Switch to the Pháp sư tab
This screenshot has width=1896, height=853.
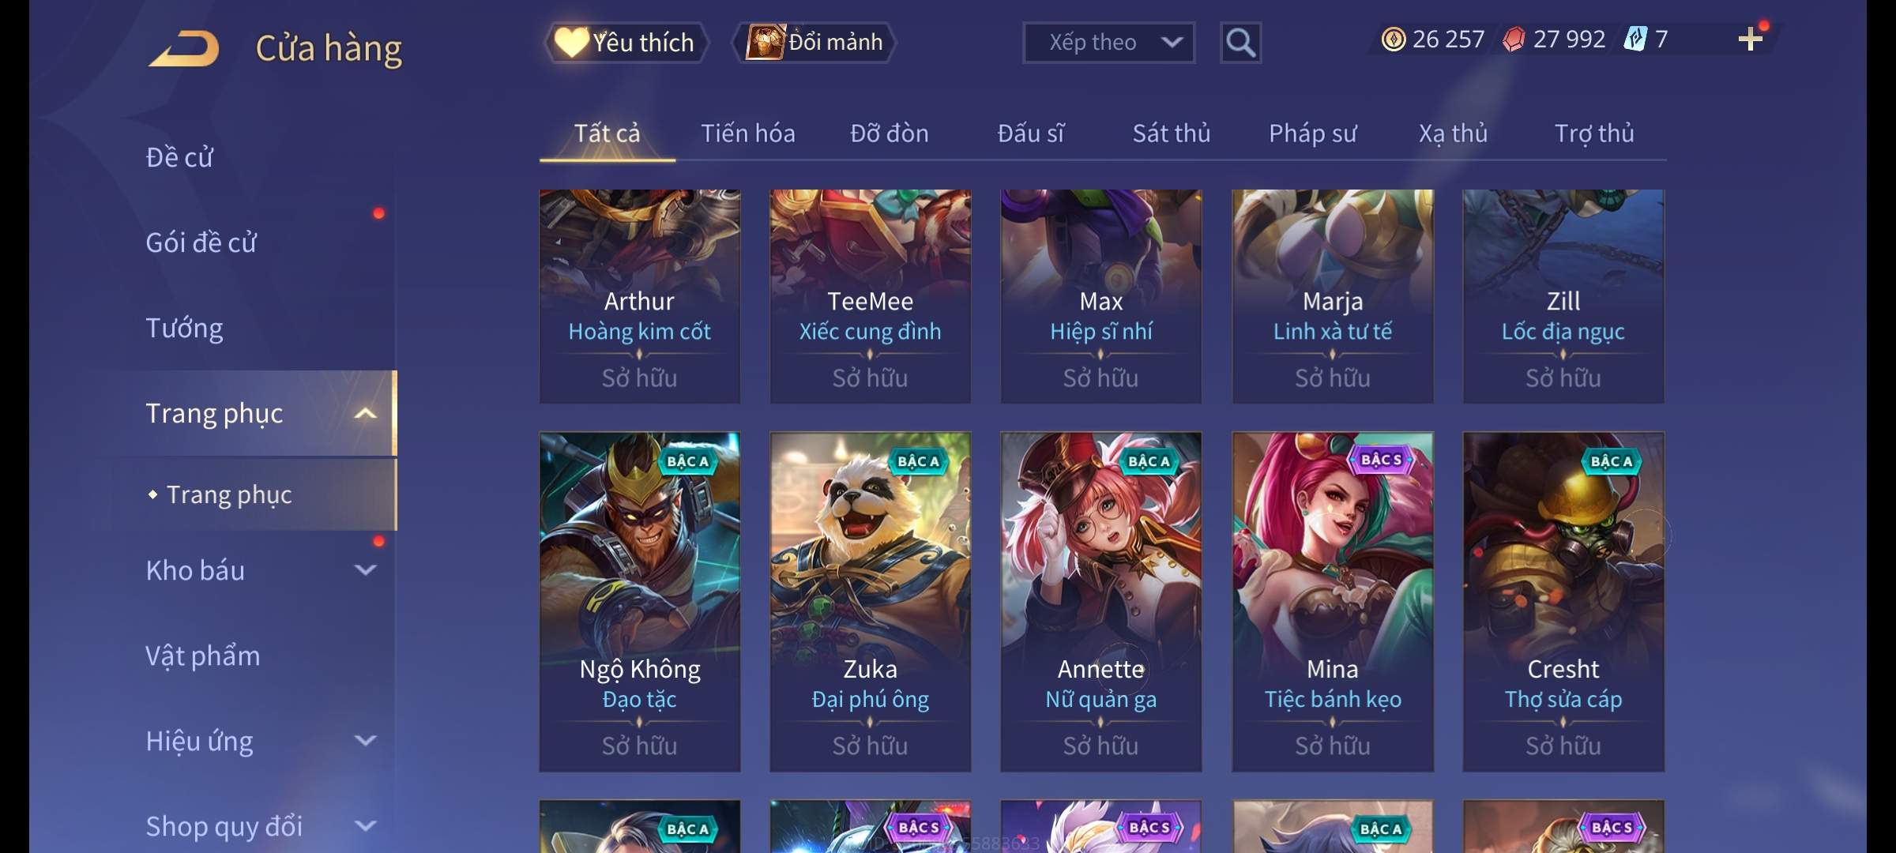point(1312,133)
